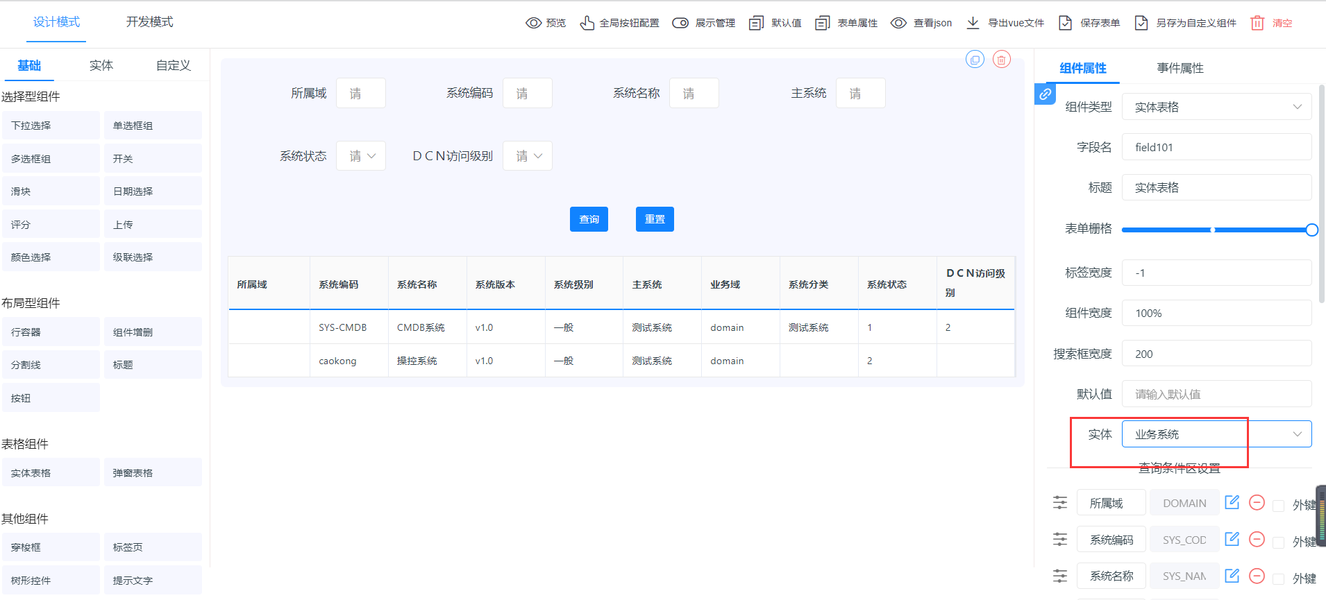Tick the 外键 checkbox for 所属域
The height and width of the screenshot is (600, 1326).
pos(1279,506)
